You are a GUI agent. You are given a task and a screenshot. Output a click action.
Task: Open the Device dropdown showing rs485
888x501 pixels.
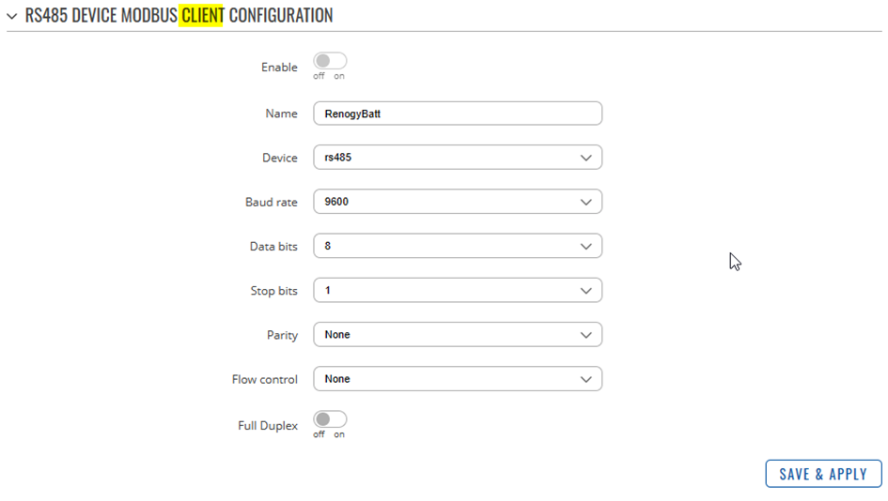click(x=458, y=158)
